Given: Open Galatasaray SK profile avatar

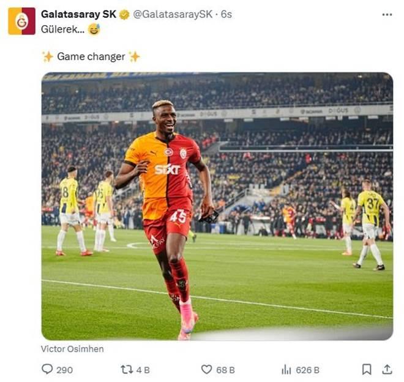Looking at the screenshot, I should click(x=21, y=21).
